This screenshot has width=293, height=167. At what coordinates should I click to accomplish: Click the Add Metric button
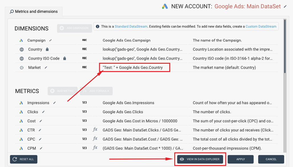click(x=62, y=91)
